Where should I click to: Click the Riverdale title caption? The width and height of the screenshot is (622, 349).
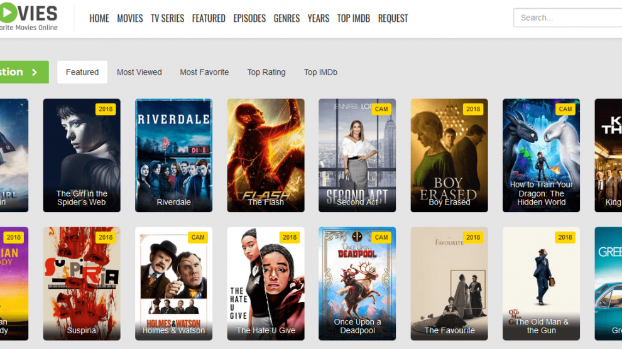click(174, 202)
